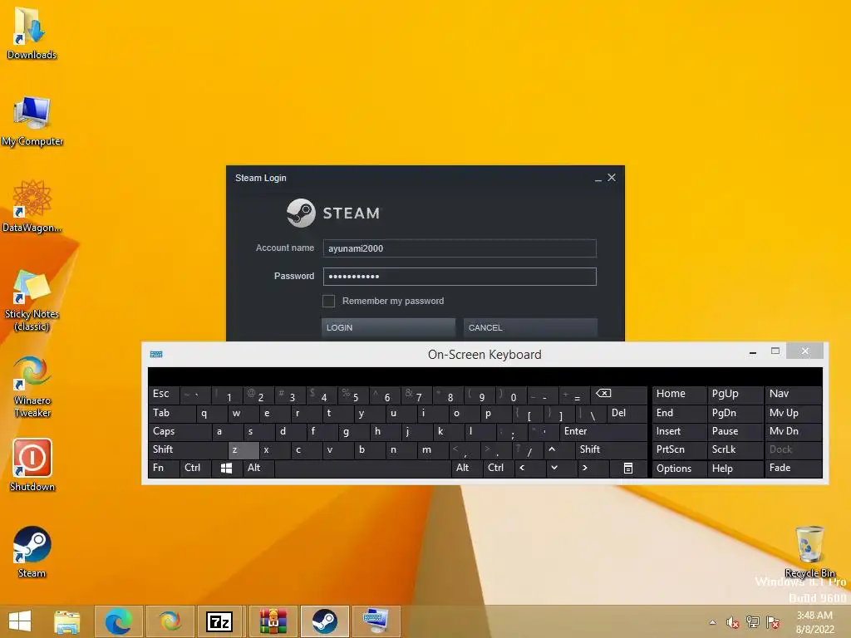Tap the PgUp key
The height and width of the screenshot is (638, 851).
(735, 395)
